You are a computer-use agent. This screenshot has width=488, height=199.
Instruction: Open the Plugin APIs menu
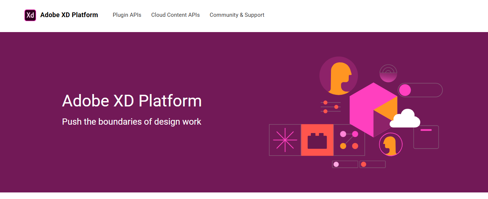127,15
